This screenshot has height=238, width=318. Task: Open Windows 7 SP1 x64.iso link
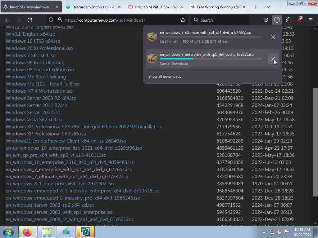point(30,55)
